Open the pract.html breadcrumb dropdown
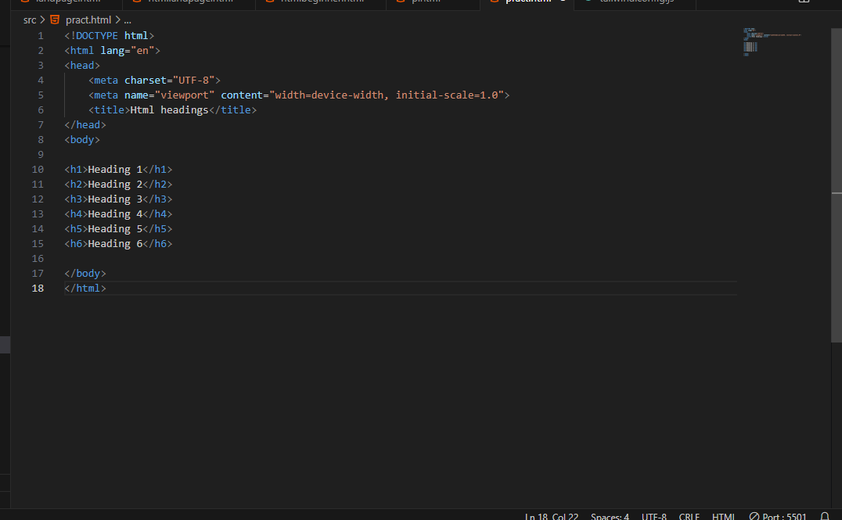Screen dimensions: 842x520 pos(88,20)
